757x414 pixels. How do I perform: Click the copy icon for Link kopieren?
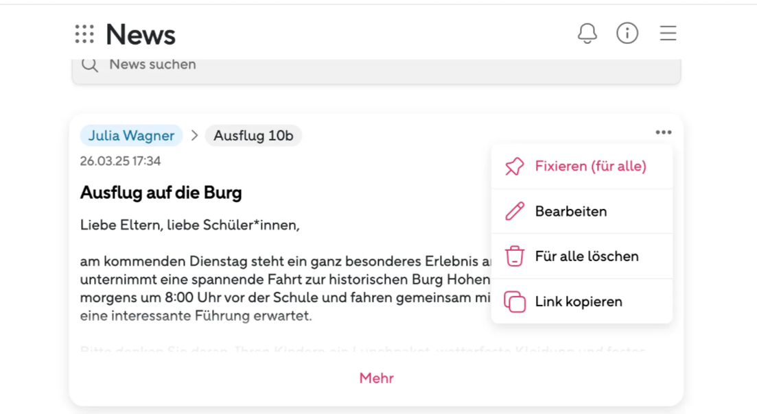click(x=515, y=302)
